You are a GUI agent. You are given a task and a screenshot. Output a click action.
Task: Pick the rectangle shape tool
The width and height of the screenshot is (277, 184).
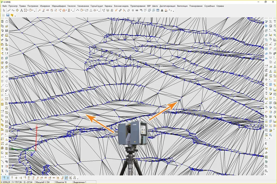(x=87, y=10)
